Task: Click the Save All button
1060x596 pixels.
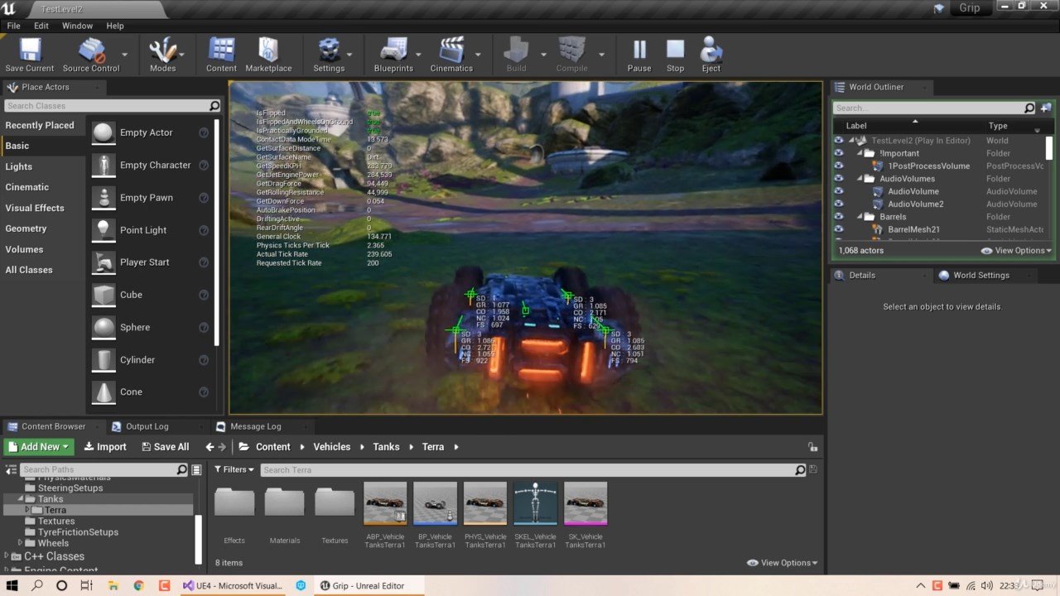Action: coord(166,447)
